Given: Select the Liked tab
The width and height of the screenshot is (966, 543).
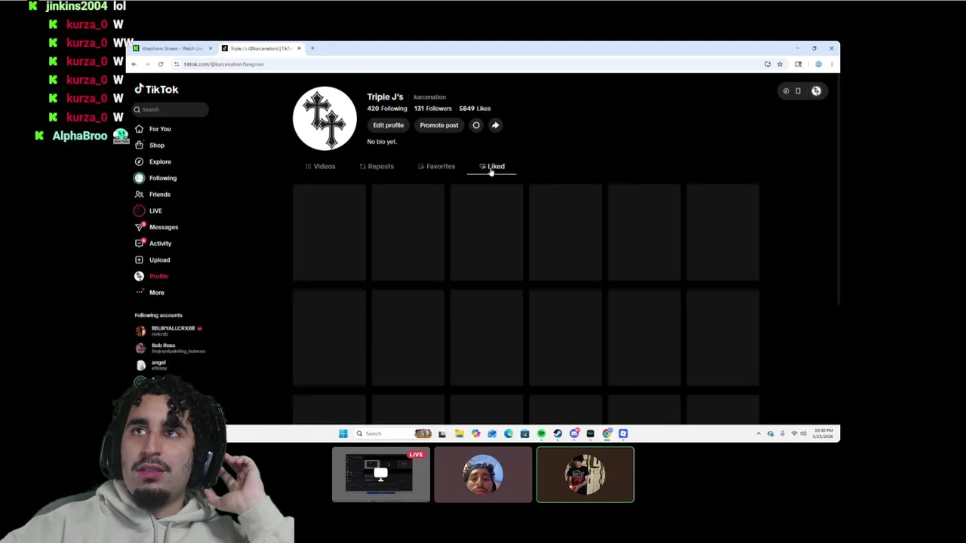Looking at the screenshot, I should coord(492,166).
